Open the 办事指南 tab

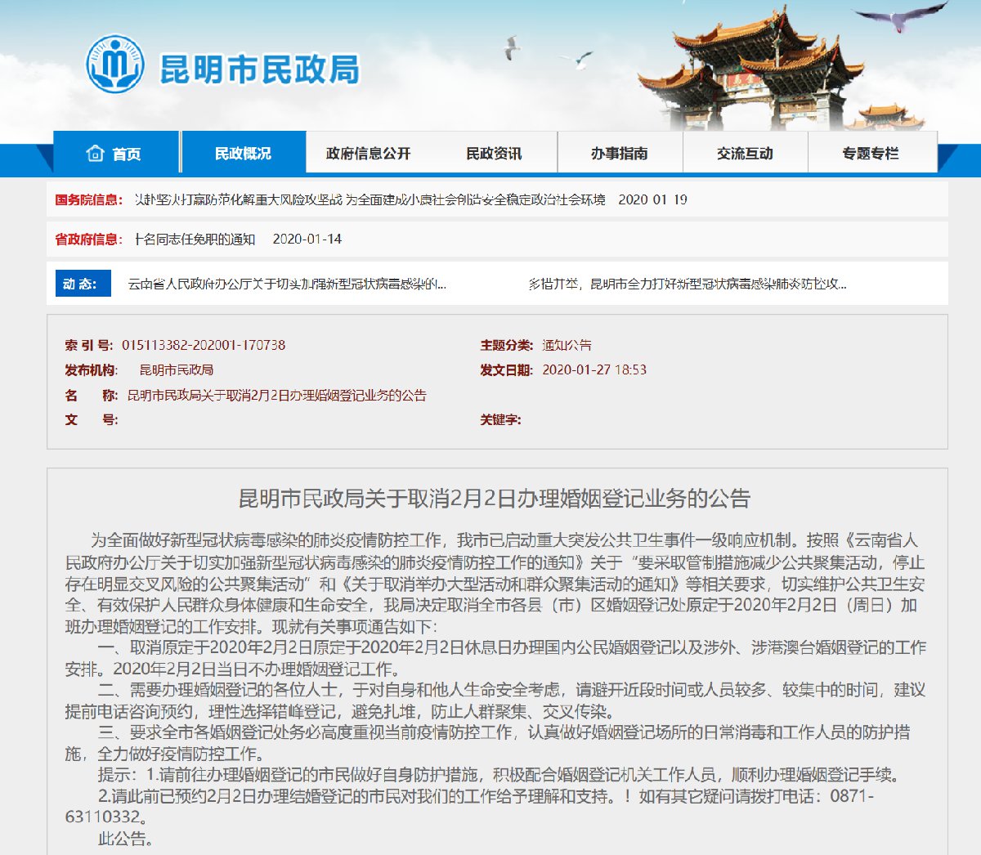[x=620, y=154]
